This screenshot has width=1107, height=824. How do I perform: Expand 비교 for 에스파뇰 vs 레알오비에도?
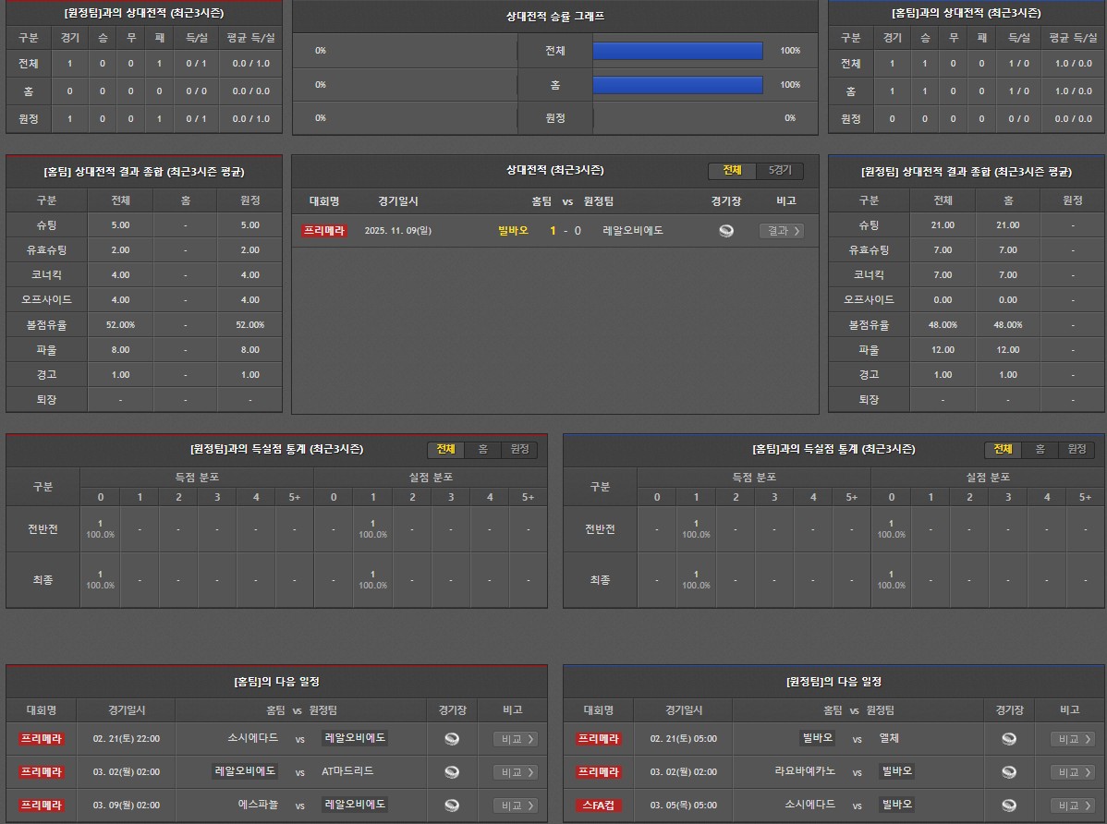pyautogui.click(x=516, y=806)
